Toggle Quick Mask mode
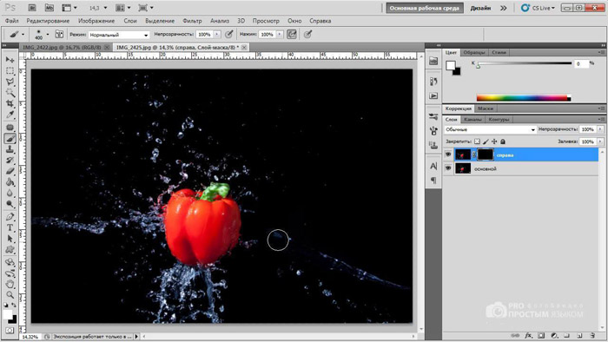The width and height of the screenshot is (608, 342). [x=10, y=331]
